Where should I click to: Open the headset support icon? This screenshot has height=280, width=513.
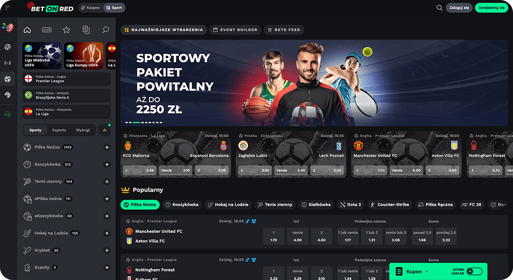8,114
